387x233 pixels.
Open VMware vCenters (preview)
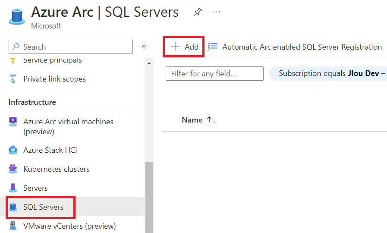tap(69, 226)
